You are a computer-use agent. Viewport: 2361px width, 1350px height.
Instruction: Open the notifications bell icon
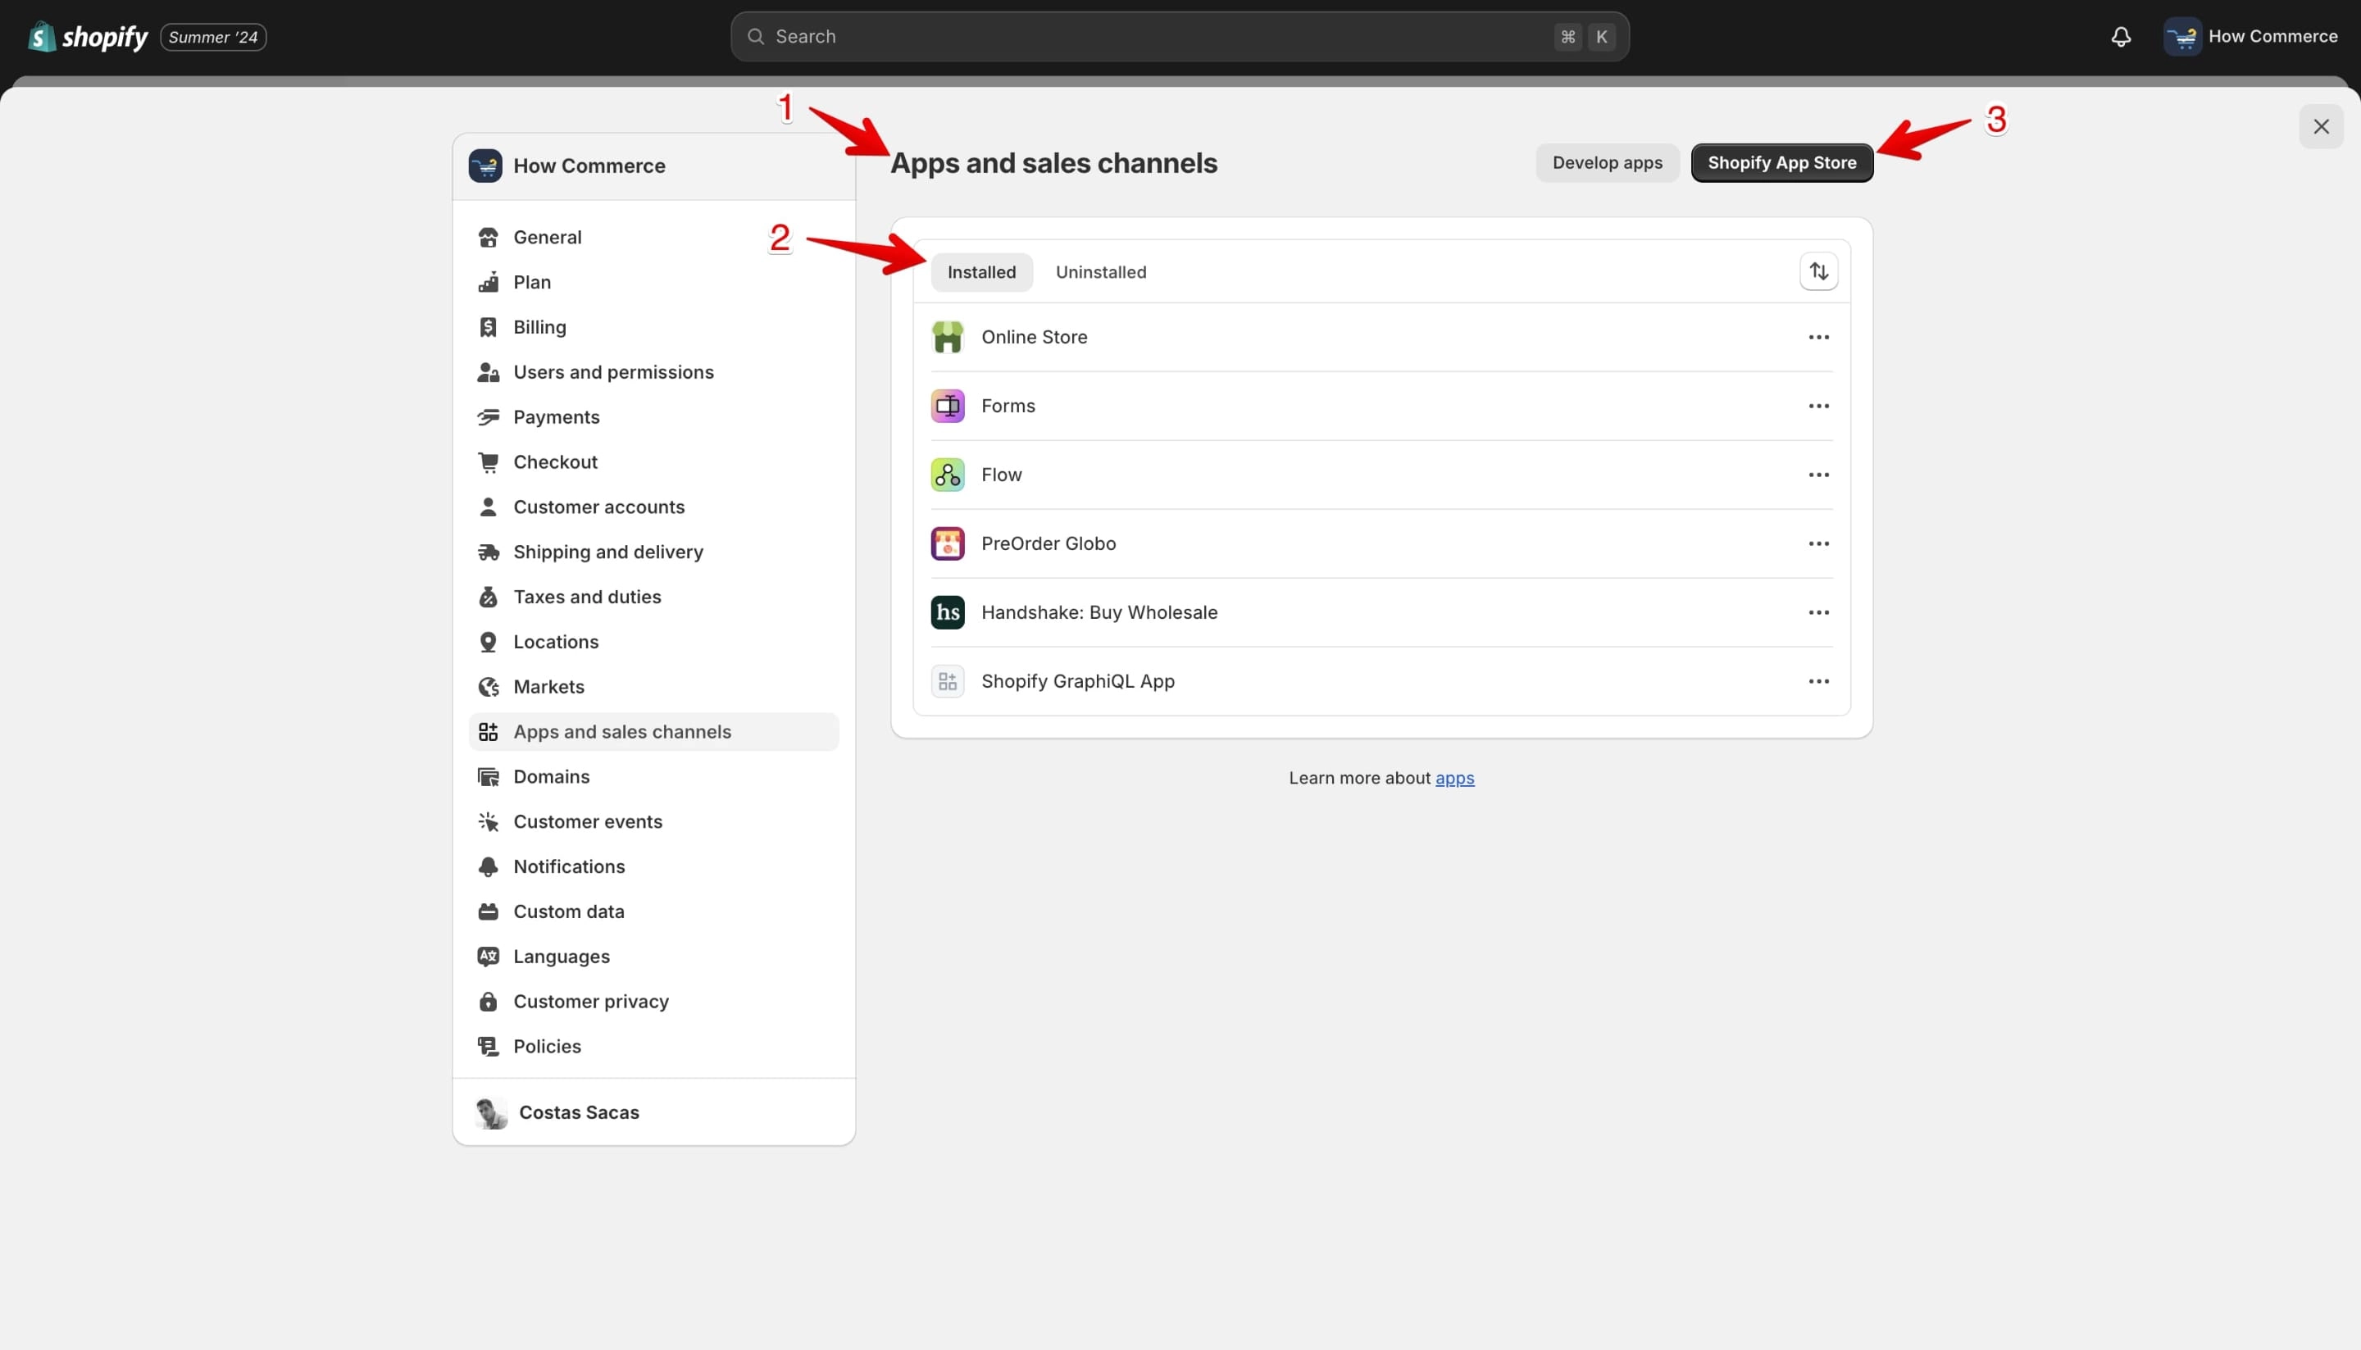click(x=2121, y=37)
